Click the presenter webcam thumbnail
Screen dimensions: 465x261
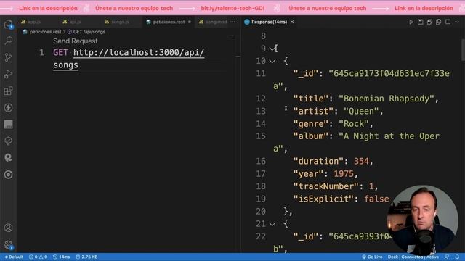(422, 220)
